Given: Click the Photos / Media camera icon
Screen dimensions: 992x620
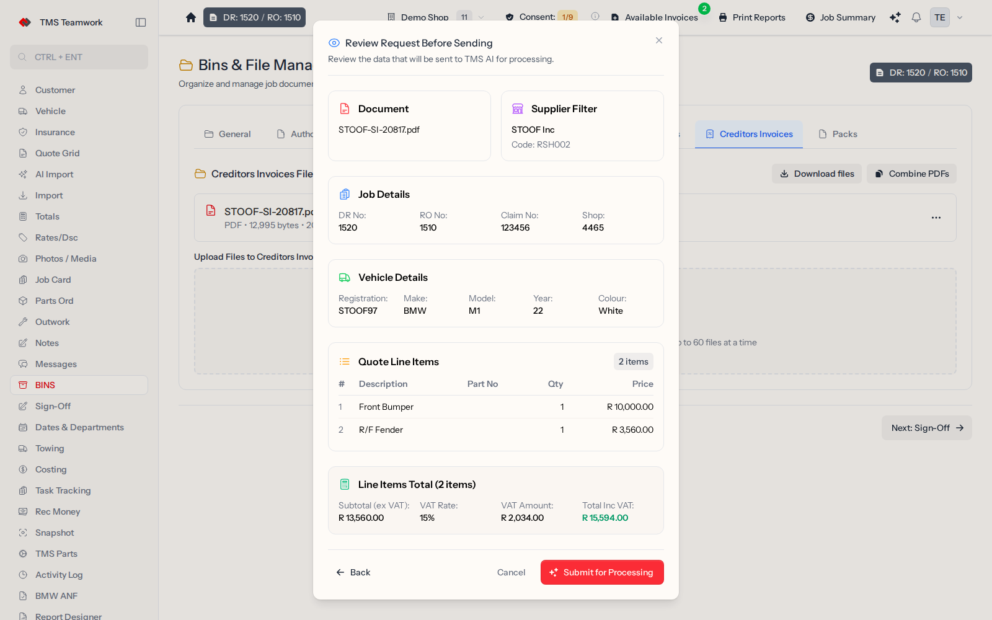Looking at the screenshot, I should click(23, 259).
